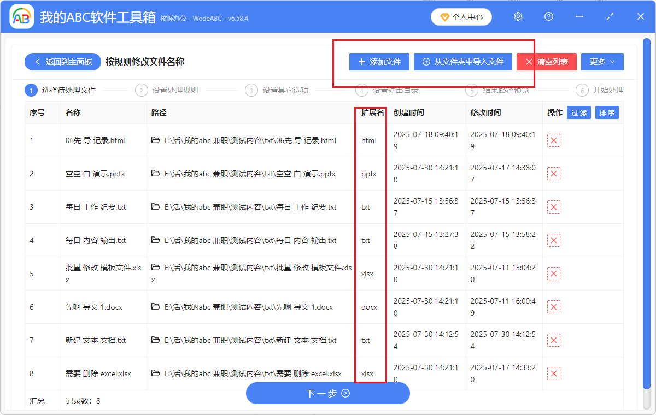Image resolution: width=656 pixels, height=415 pixels.
Task: Clear the list with the 清空列表 button
Action: coord(546,62)
